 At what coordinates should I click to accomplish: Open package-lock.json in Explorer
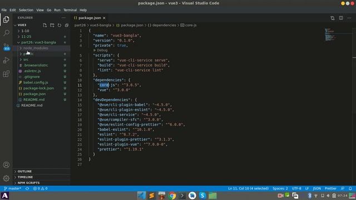[x=38, y=88]
